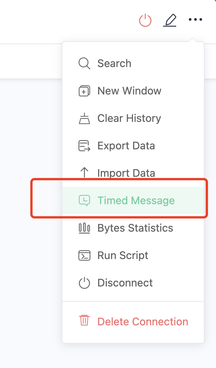The image size is (216, 368).
Task: Select Run Script menu entry
Action: [133, 255]
